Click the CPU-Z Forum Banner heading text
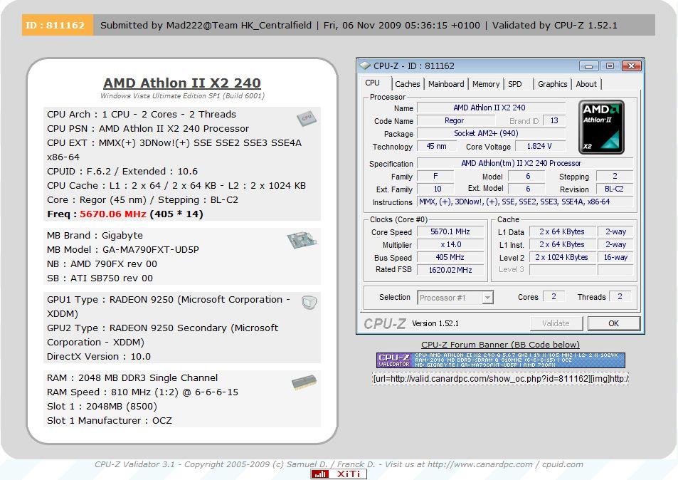The height and width of the screenshot is (480, 678). point(500,345)
